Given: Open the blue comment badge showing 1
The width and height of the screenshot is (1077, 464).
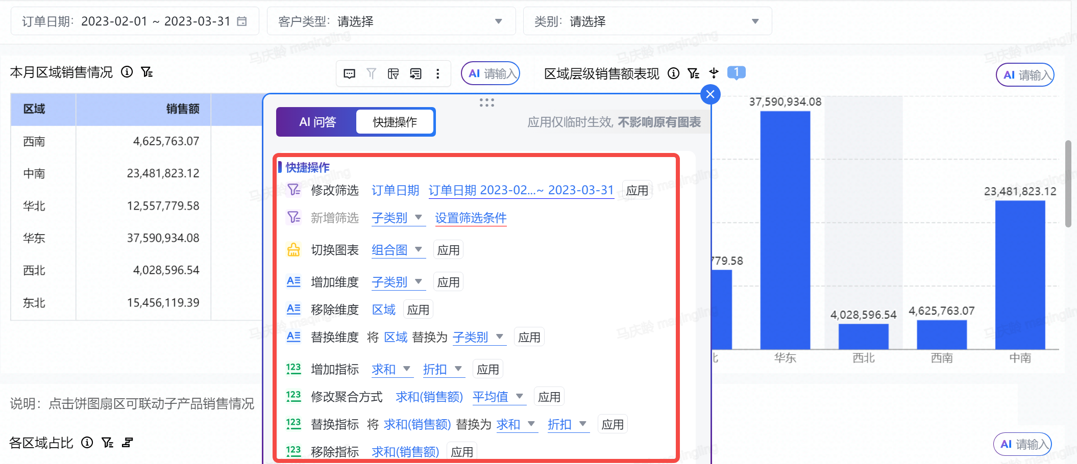Looking at the screenshot, I should point(736,73).
